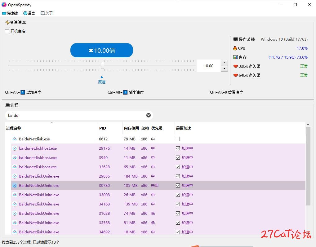Enable the 开机自启 autostart checkbox
Image resolution: width=316 pixels, height=247 pixels.
click(7, 31)
